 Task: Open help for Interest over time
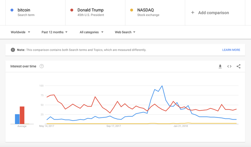(x=41, y=66)
